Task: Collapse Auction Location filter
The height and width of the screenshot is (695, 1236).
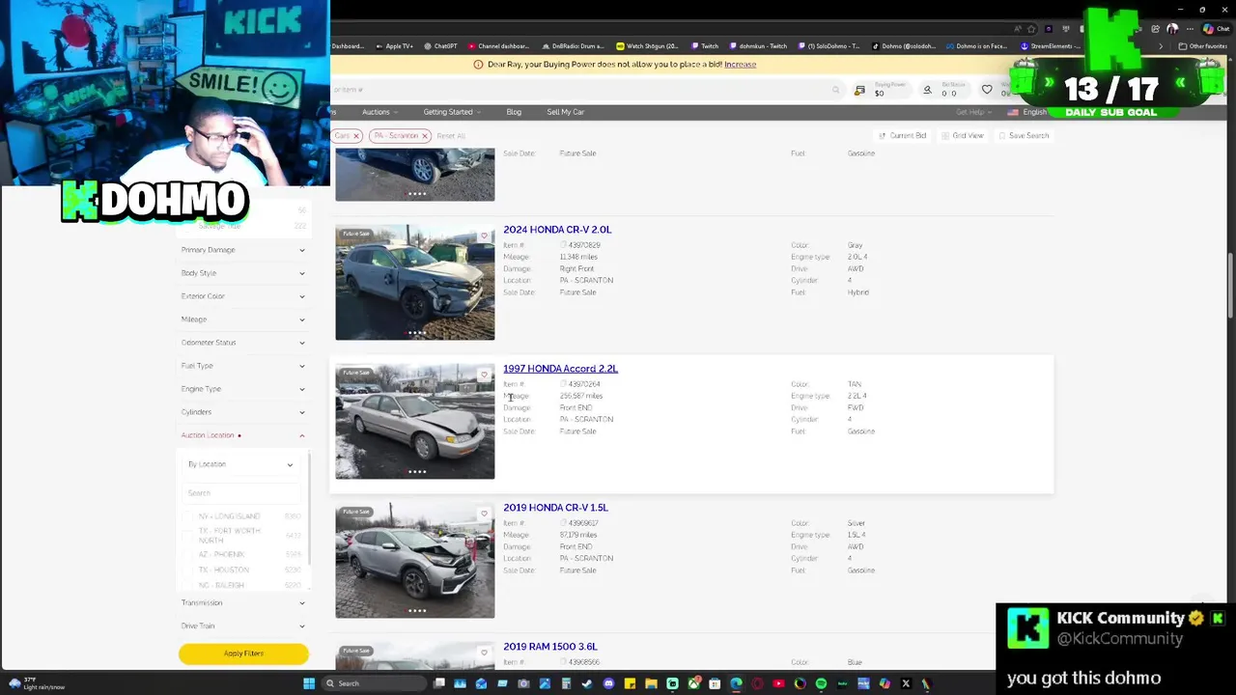Action: pos(242,435)
